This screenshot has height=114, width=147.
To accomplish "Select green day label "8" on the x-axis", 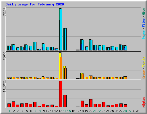I will click(x=40, y=111).
